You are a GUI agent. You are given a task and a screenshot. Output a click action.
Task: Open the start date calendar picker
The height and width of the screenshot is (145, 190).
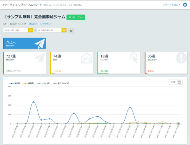pos(30,30)
